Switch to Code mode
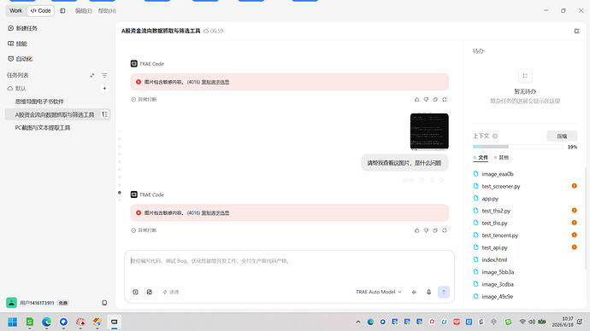 click(x=41, y=11)
